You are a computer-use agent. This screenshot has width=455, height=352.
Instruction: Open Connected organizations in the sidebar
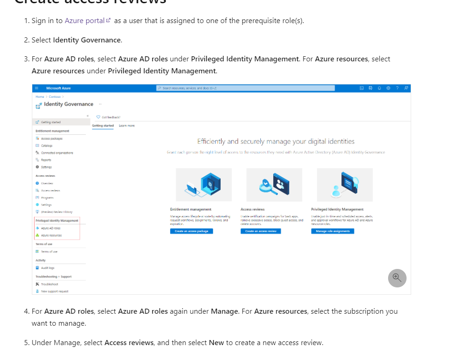pyautogui.click(x=57, y=153)
